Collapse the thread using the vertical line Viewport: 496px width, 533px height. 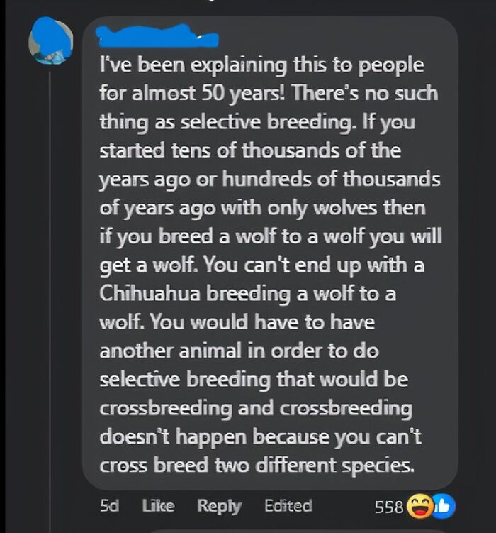pos(50,284)
